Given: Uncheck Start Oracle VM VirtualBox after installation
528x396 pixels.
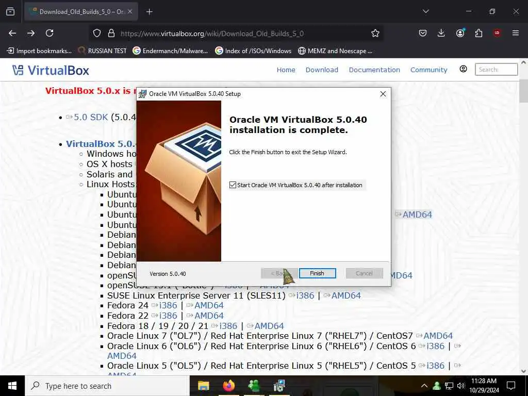Looking at the screenshot, I should click(x=233, y=185).
